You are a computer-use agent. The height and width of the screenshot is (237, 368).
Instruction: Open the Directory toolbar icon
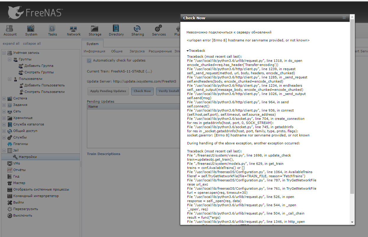click(116, 28)
